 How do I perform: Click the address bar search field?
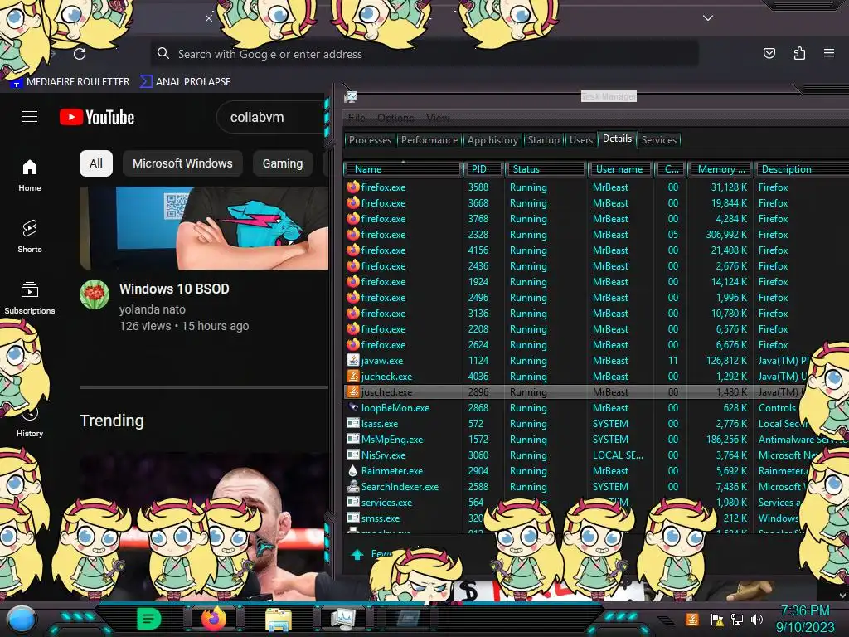pyautogui.click(x=424, y=54)
